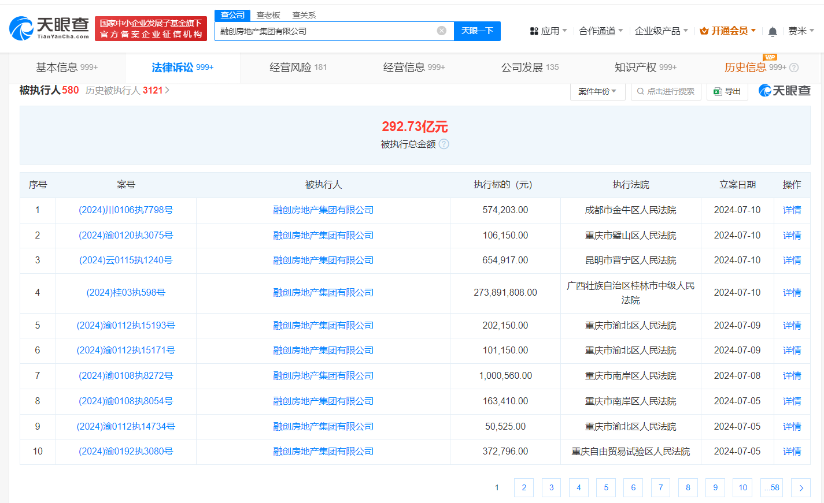This screenshot has width=824, height=503.
Task: Open the 应用 apps grid icon
Action: point(534,31)
